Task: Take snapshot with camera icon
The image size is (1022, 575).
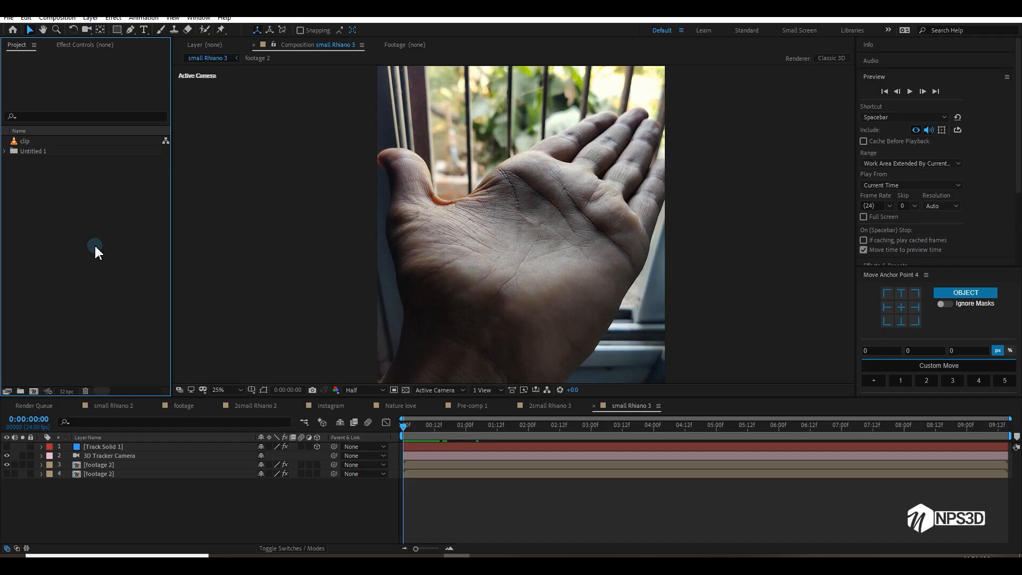Action: 312,390
